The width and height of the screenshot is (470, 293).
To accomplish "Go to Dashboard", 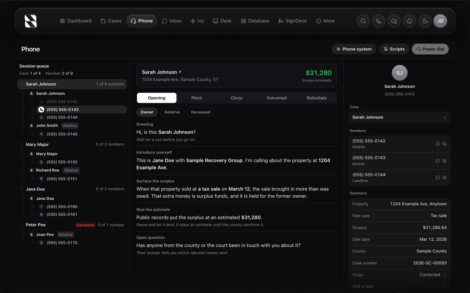I will click(x=76, y=21).
